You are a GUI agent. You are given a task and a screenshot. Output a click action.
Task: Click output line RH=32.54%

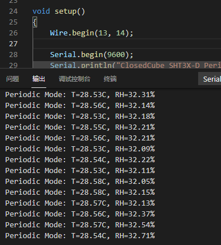[80, 225]
